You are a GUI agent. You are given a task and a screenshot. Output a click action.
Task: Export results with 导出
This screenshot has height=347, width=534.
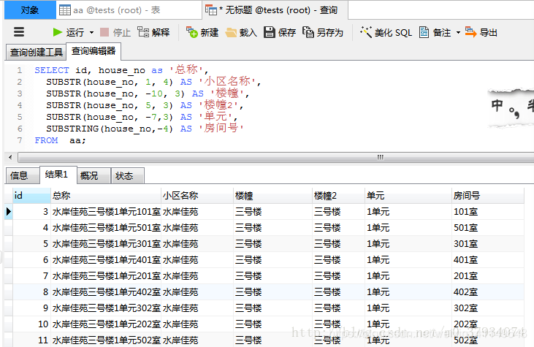coord(481,32)
